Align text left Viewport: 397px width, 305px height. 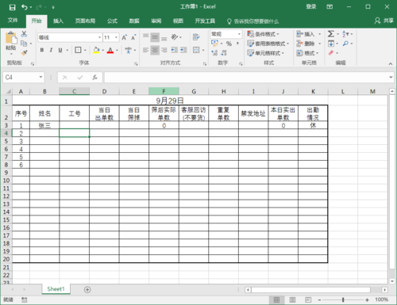[146, 50]
